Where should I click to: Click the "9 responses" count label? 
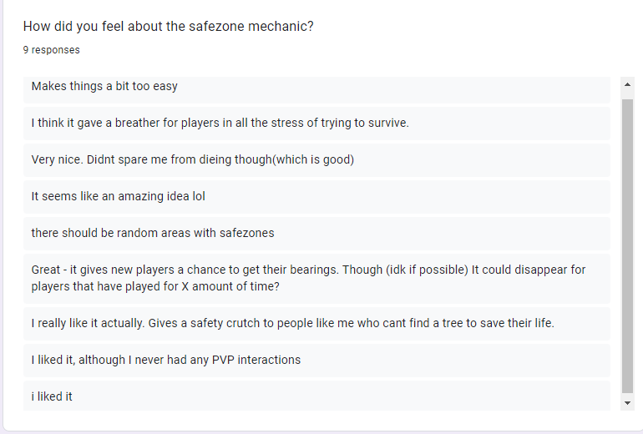[51, 50]
